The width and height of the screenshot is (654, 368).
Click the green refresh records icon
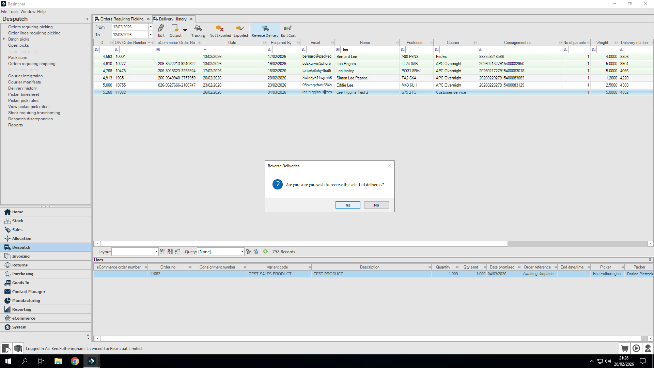pos(265,251)
